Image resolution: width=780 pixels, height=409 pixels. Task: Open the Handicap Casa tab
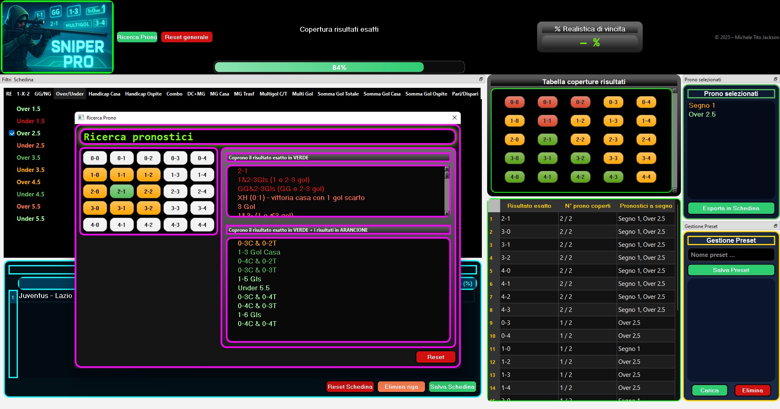click(104, 94)
